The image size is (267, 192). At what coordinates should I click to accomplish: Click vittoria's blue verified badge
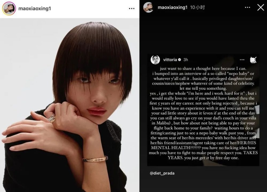179,60
